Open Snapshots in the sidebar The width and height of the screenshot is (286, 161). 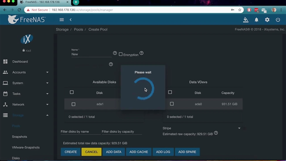tap(19, 136)
